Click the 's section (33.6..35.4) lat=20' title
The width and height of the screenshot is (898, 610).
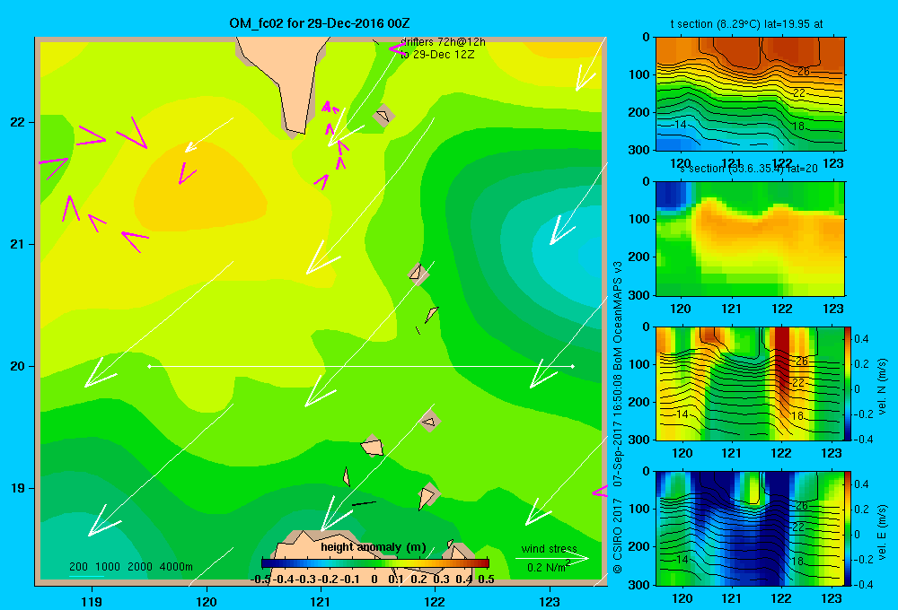749,169
